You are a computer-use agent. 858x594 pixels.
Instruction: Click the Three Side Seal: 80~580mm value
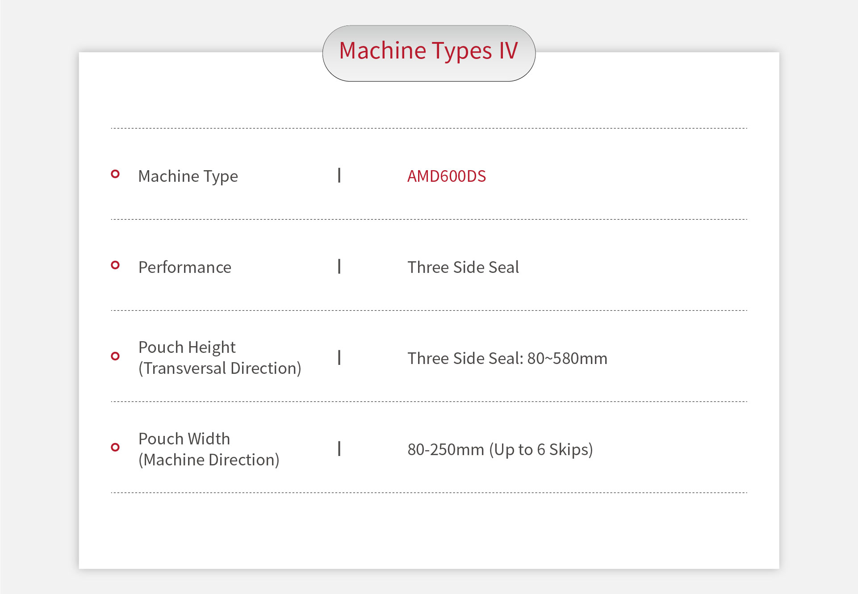(x=507, y=359)
